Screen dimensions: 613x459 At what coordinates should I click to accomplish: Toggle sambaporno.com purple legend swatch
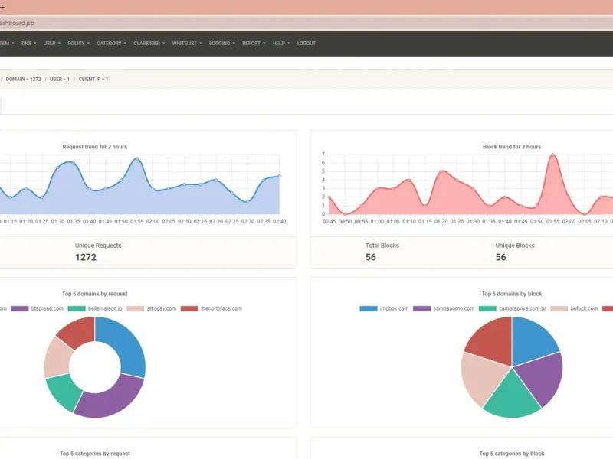(x=422, y=308)
